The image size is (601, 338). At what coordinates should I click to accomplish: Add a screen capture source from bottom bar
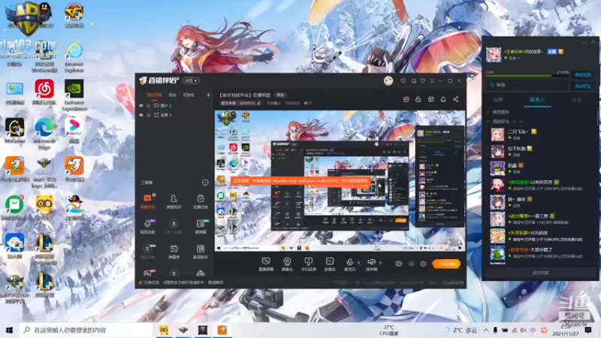pyautogui.click(x=266, y=264)
